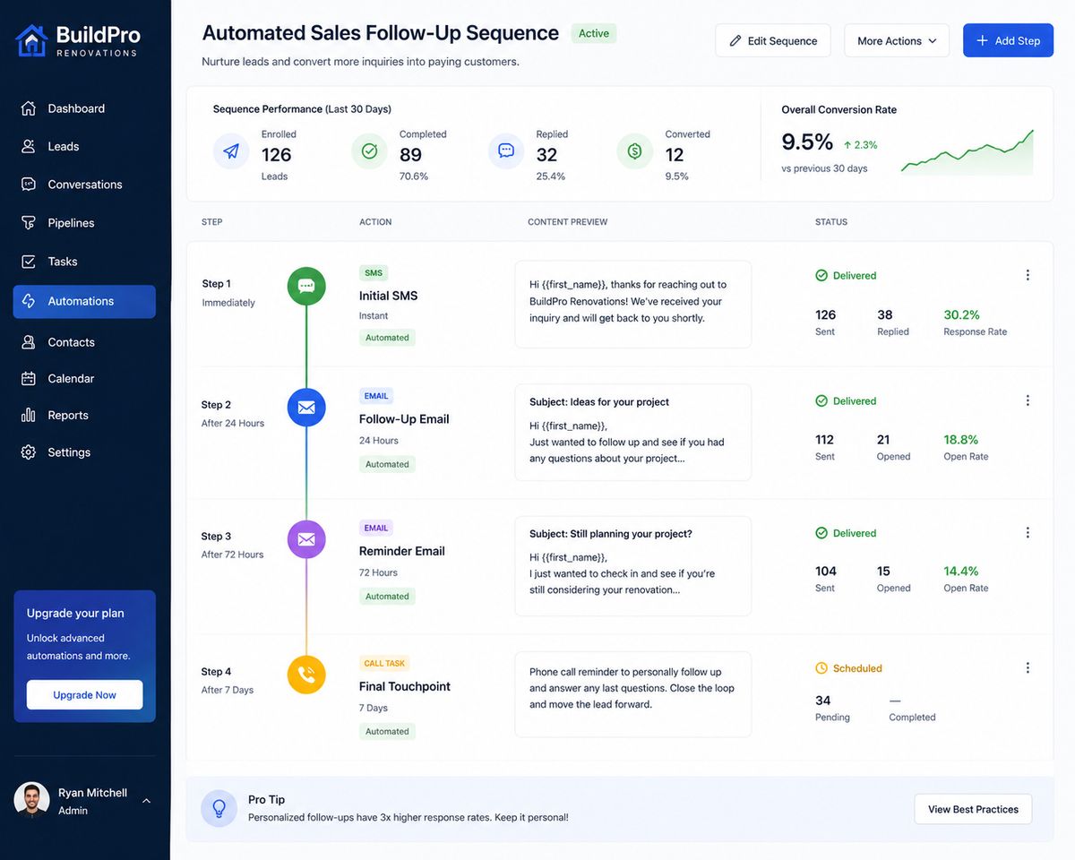Click the purple envelope icon for Step 3
Viewport: 1075px width, 860px height.
pyautogui.click(x=306, y=539)
